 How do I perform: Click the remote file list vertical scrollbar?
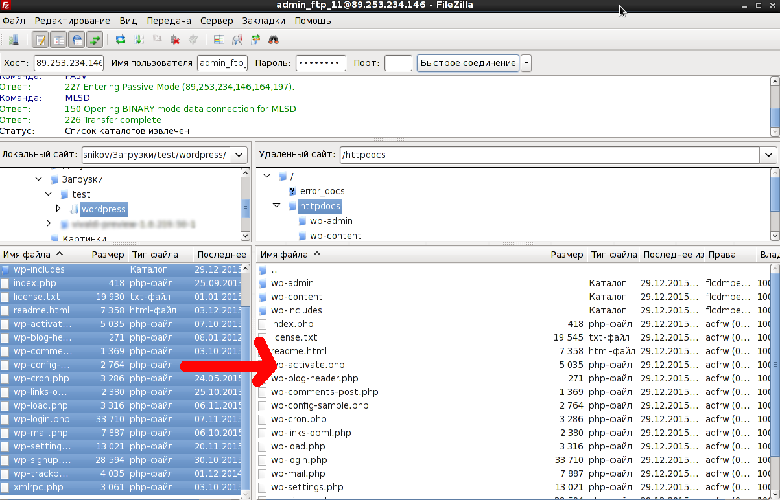tap(775, 381)
